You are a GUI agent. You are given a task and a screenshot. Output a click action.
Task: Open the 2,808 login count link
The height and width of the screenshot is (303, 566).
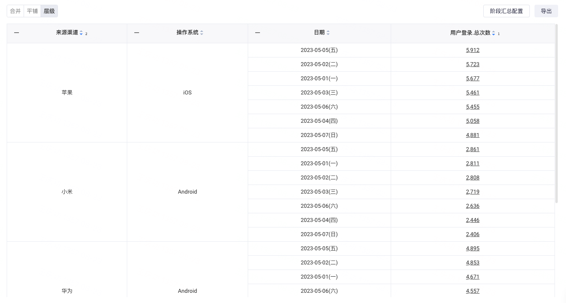pos(473,177)
